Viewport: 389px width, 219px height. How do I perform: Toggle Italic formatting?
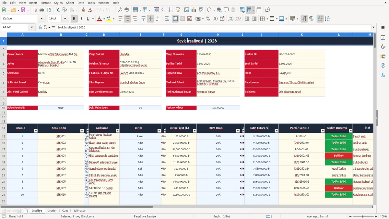81,19
